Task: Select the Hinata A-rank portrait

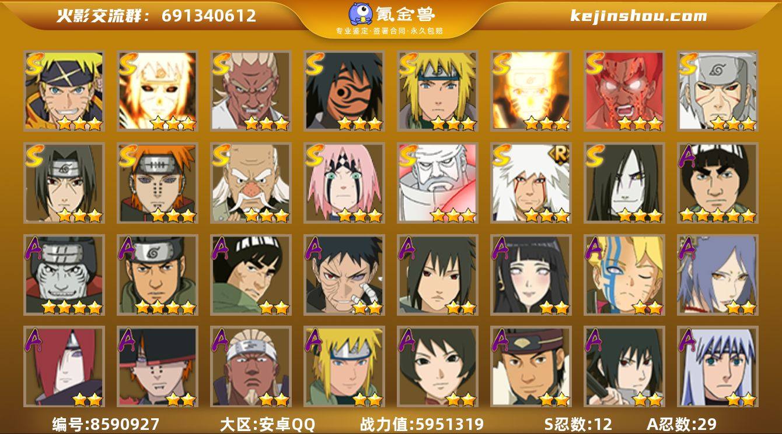Action: pyautogui.click(x=531, y=275)
